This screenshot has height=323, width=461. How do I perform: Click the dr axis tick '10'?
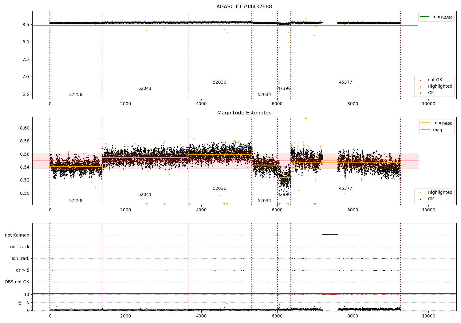(27, 295)
